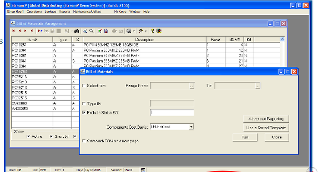
Task: Click the blue document report icon
Action: click(x=106, y=31)
